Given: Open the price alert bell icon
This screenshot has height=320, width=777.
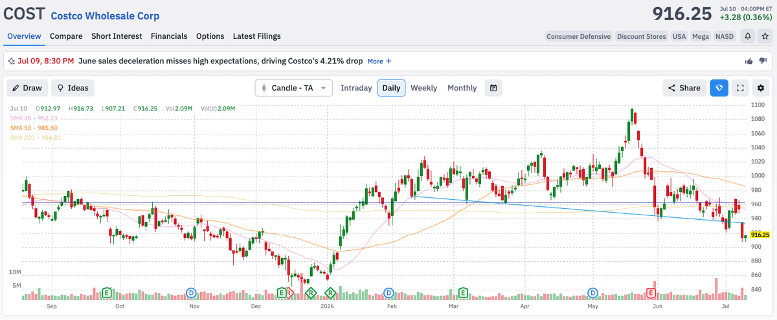Looking at the screenshot, I should pos(748,36).
